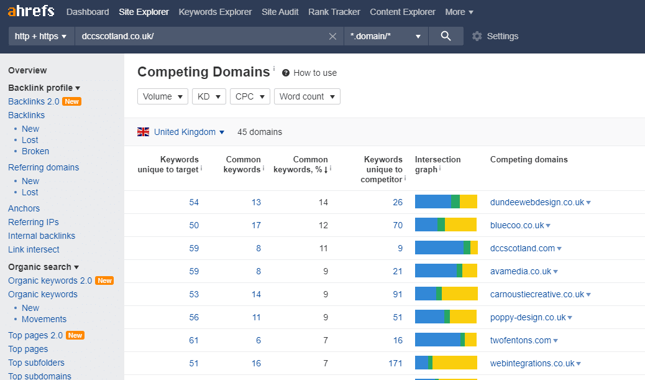Viewport: 645px width, 380px height.
Task: Open Site Audit tab
Action: tap(280, 12)
